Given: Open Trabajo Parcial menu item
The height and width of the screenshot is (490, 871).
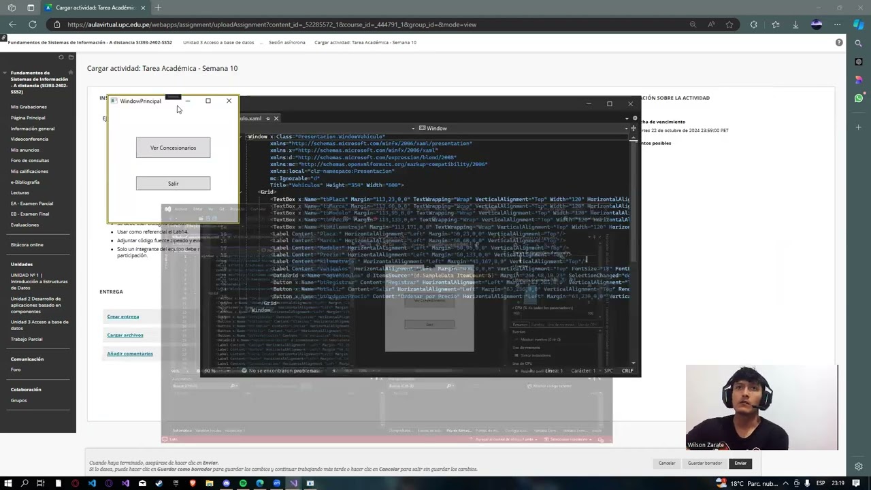Looking at the screenshot, I should (27, 339).
